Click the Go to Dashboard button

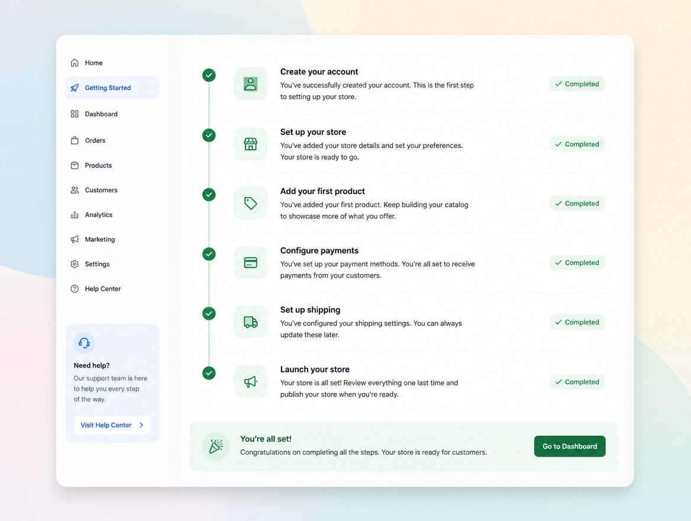click(x=569, y=446)
